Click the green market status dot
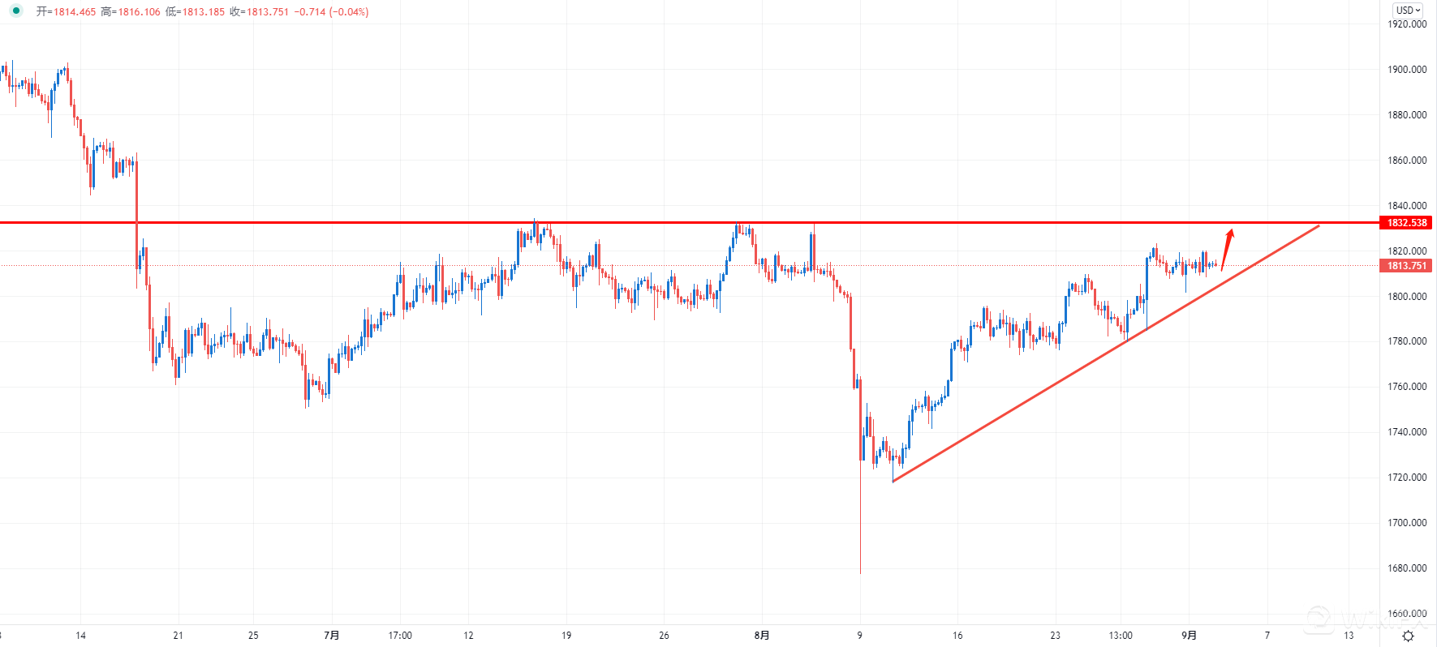Viewport: 1437px width, 647px height. pos(16,11)
